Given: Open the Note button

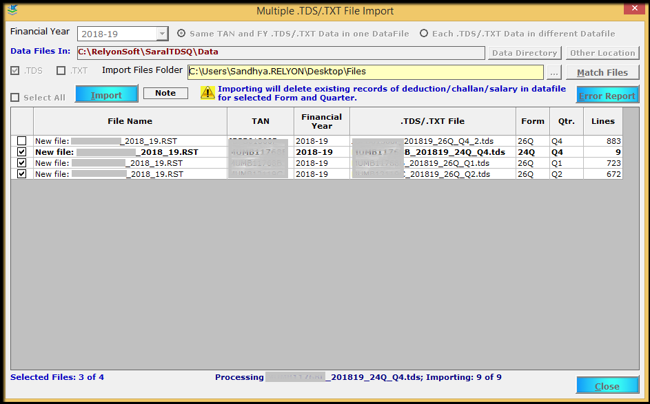Looking at the screenshot, I should click(x=165, y=93).
